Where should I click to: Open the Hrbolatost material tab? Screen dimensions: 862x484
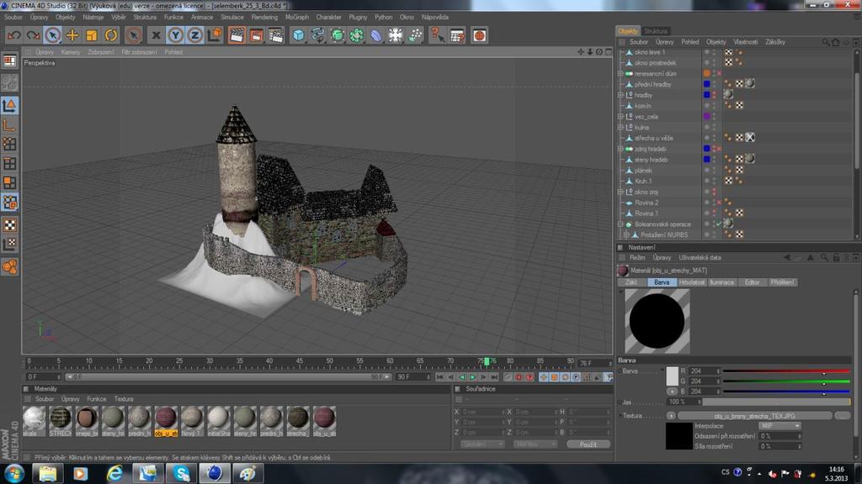point(692,282)
